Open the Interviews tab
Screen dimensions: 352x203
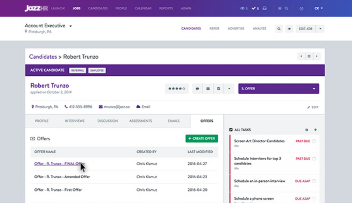tap(75, 121)
